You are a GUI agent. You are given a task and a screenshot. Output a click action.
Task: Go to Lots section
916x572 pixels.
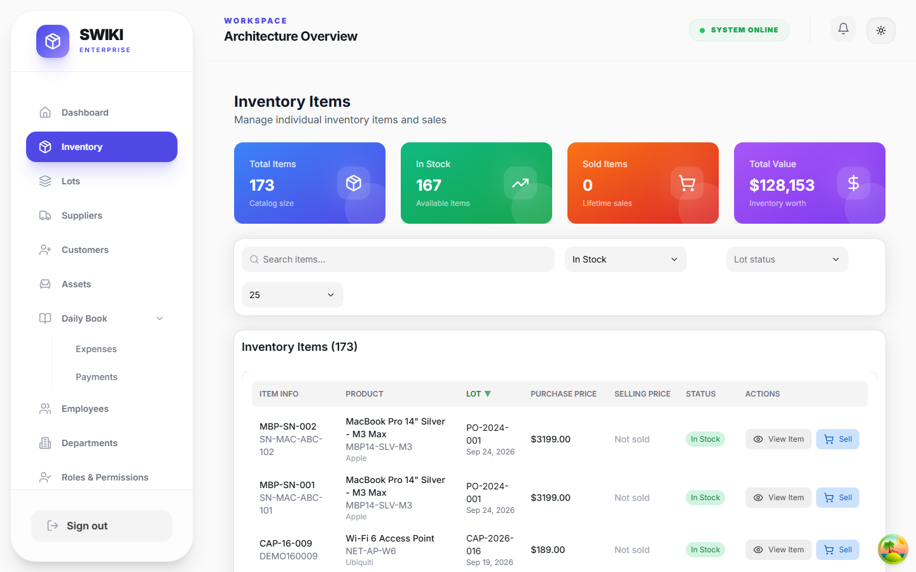click(102, 181)
